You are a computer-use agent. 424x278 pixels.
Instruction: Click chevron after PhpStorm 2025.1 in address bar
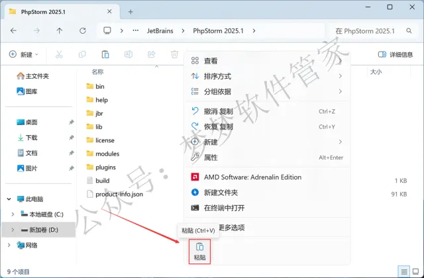click(254, 31)
